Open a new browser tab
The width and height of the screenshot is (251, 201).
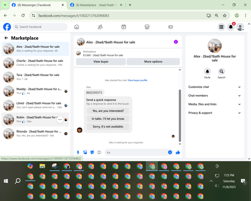click(x=130, y=5)
